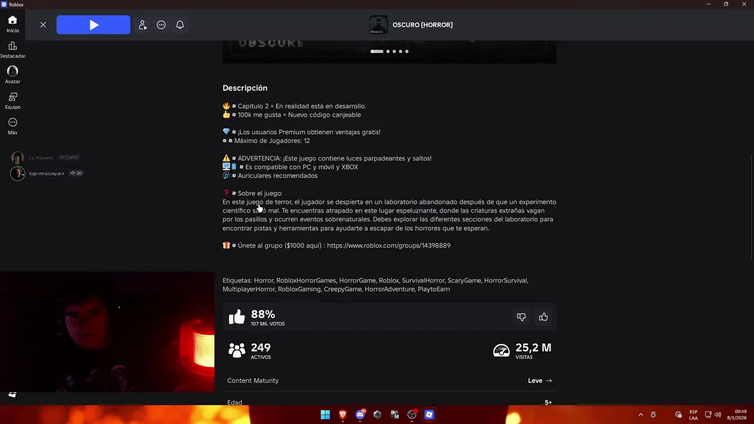Click the Edad 5+ row
The height and width of the screenshot is (424, 754).
389,403
